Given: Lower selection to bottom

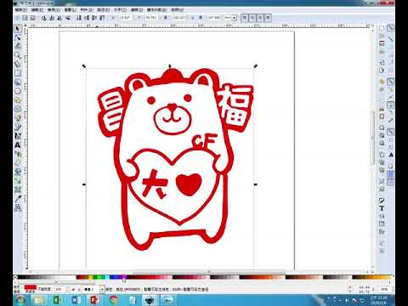Looking at the screenshot, I should click(79, 18).
